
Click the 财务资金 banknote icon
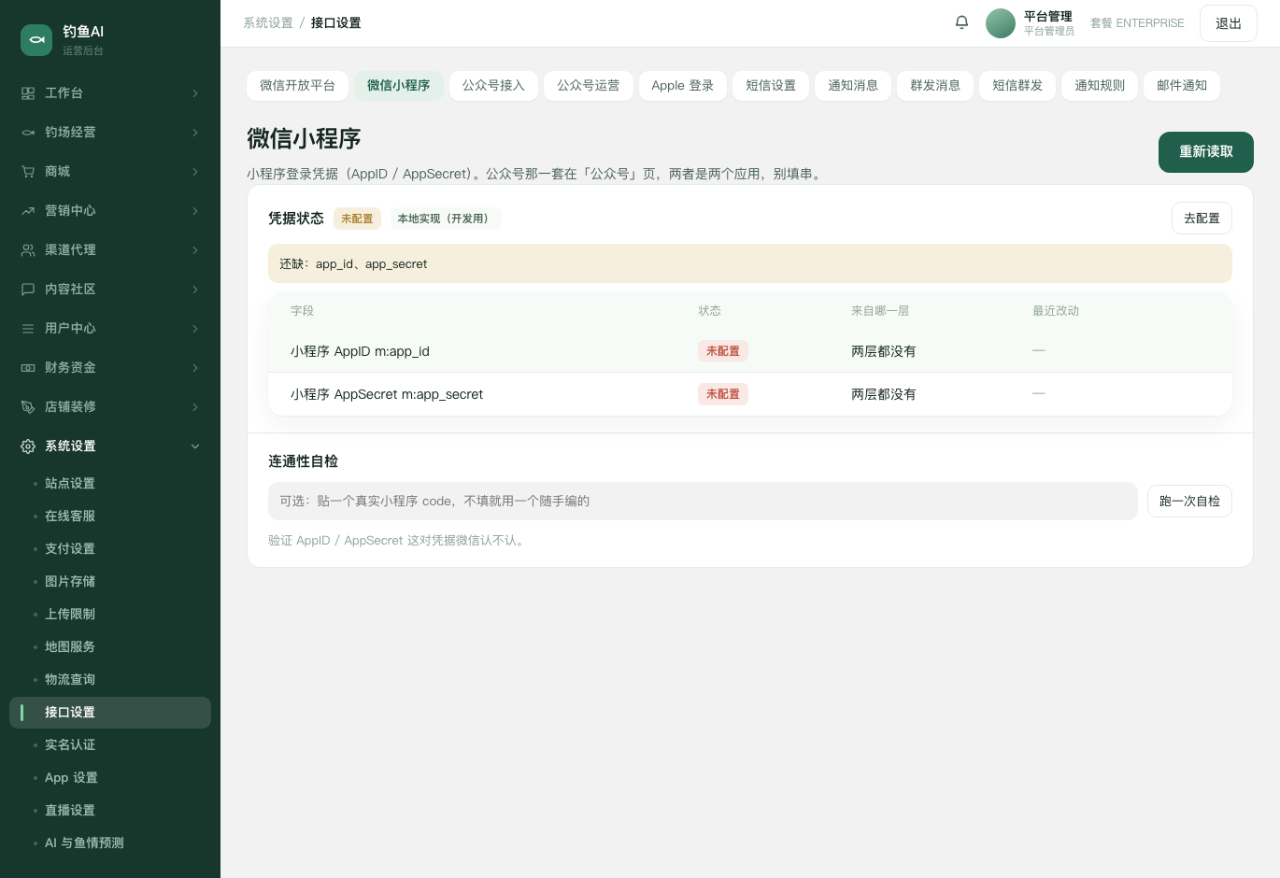28,368
